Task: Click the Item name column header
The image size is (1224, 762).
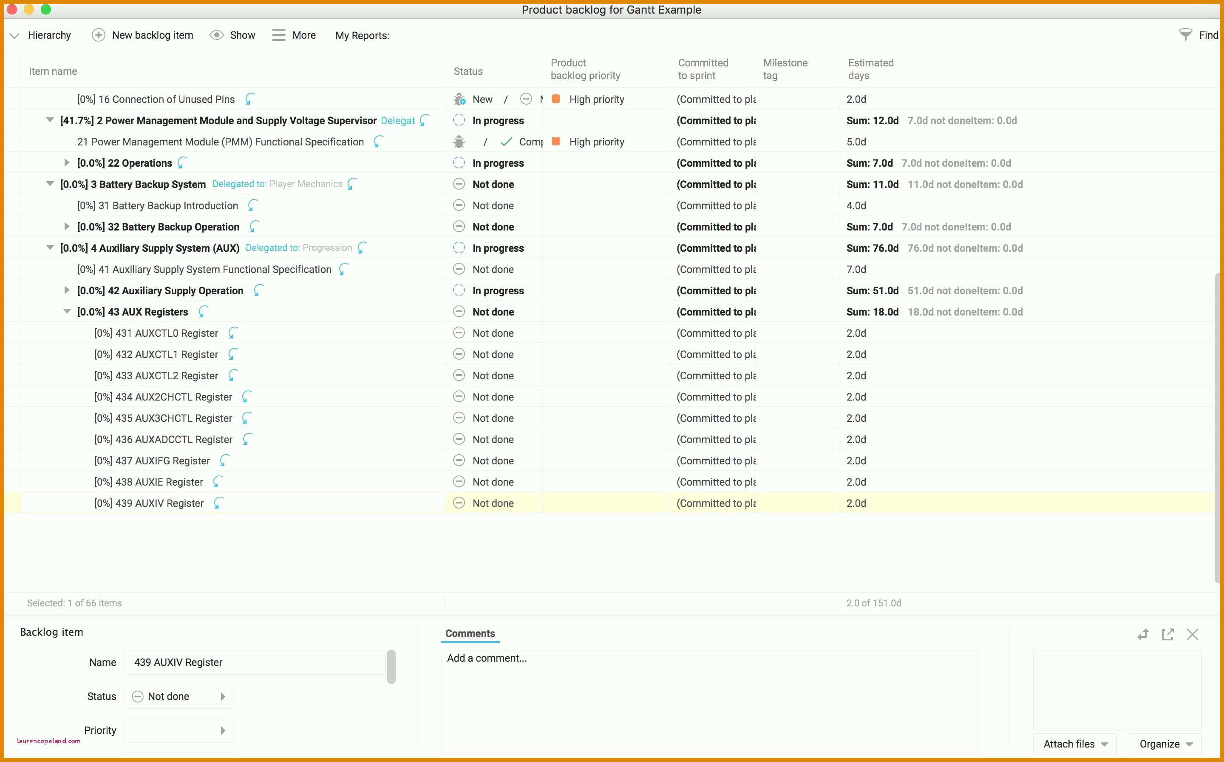Action: pyautogui.click(x=53, y=71)
